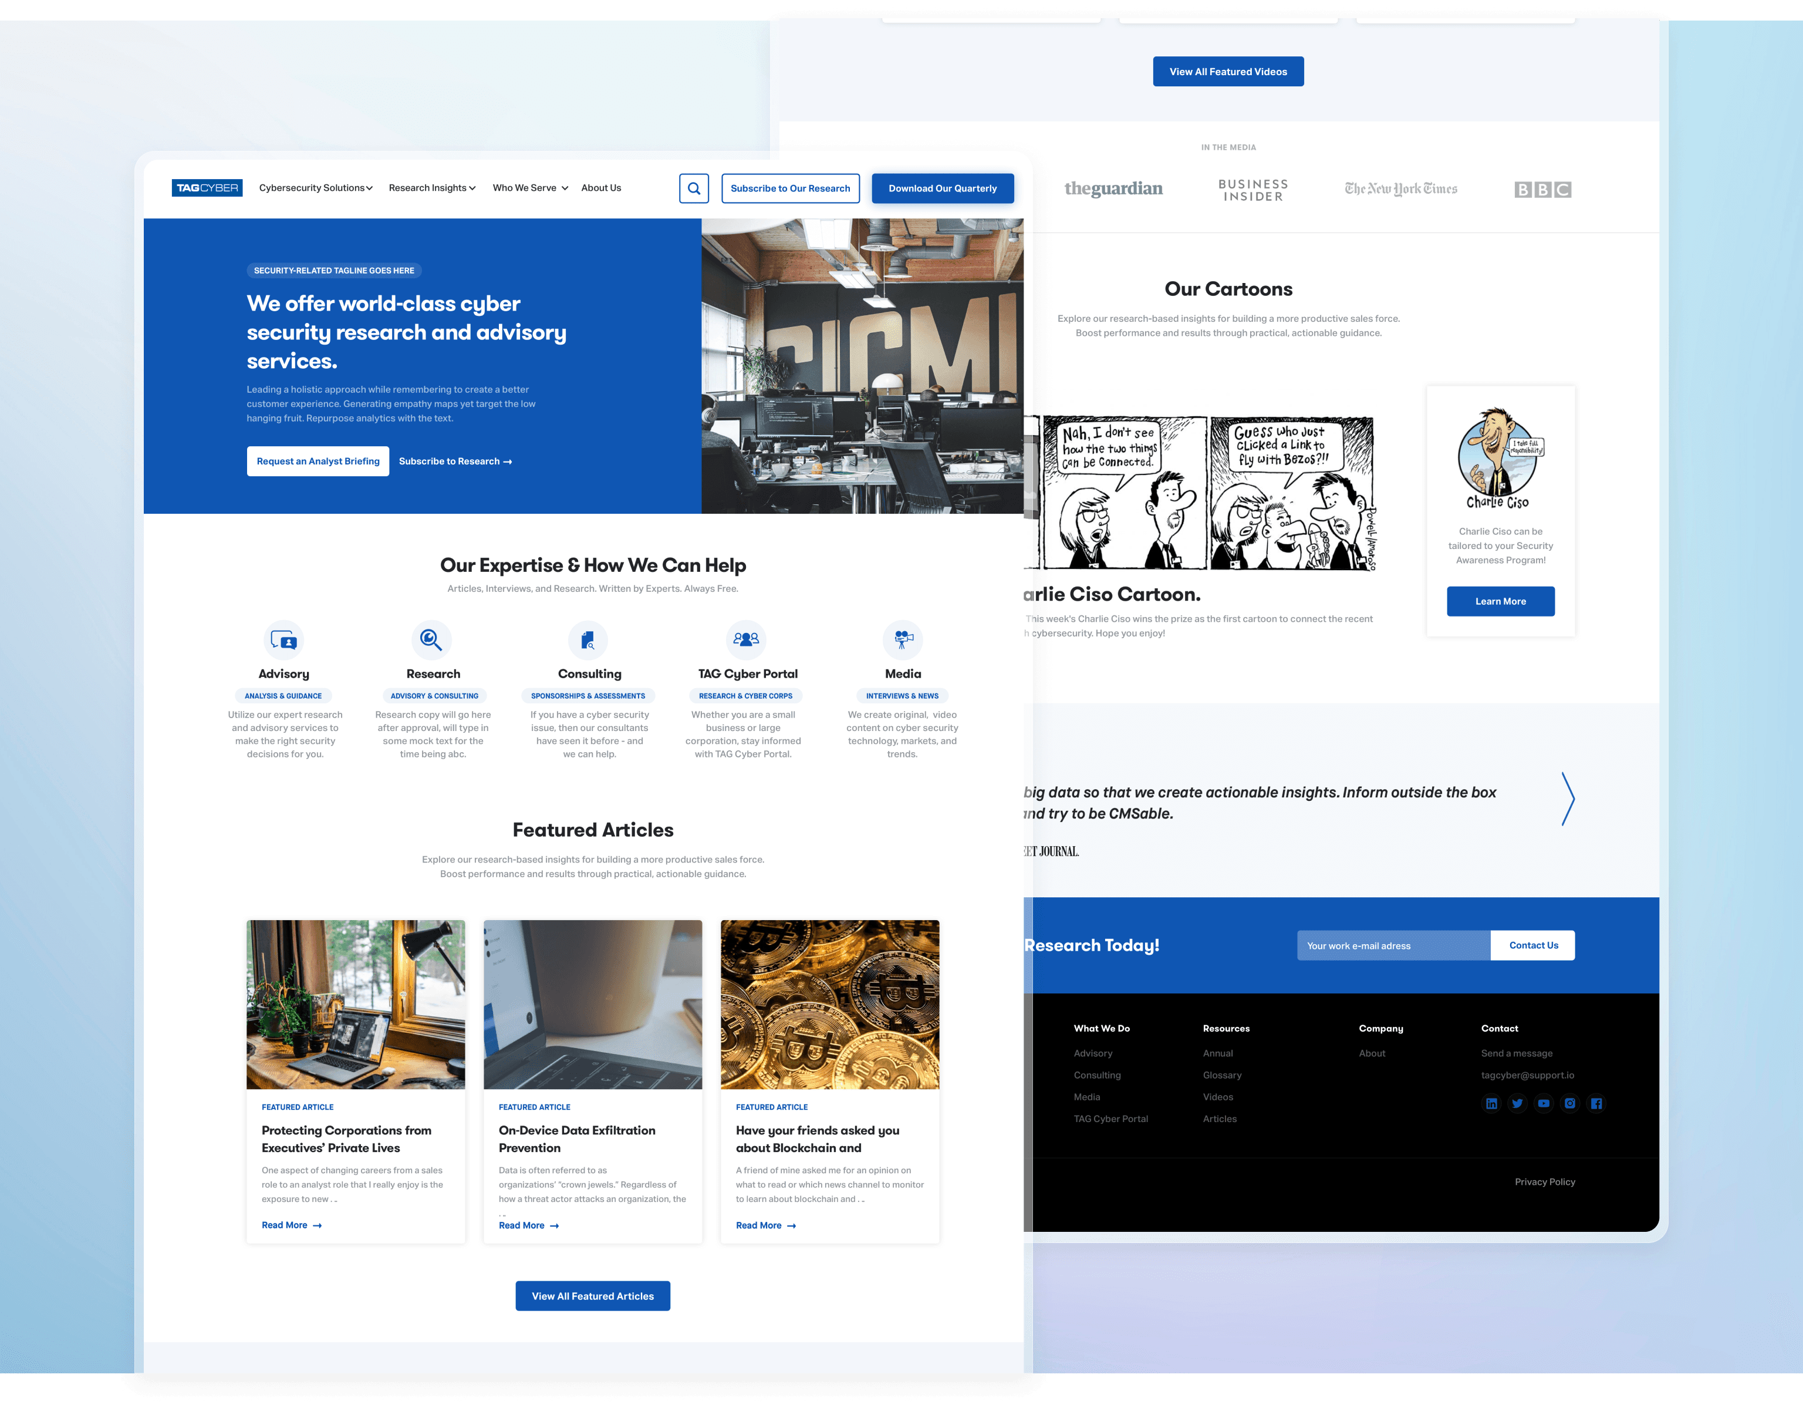The height and width of the screenshot is (1408, 1803).
Task: Open the Bitcoin blockchain article thumbnail
Action: coord(830,1004)
